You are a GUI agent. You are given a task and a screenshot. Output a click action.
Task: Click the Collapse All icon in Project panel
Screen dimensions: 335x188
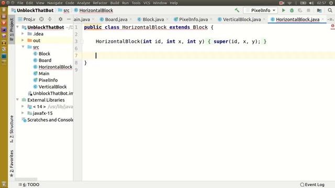50,19
